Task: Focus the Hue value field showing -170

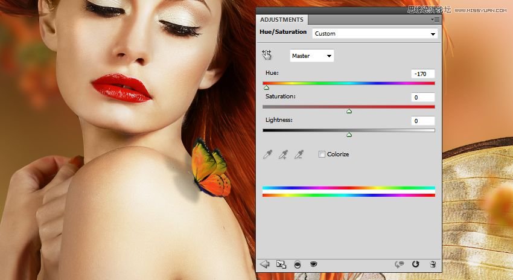Action: (422, 74)
